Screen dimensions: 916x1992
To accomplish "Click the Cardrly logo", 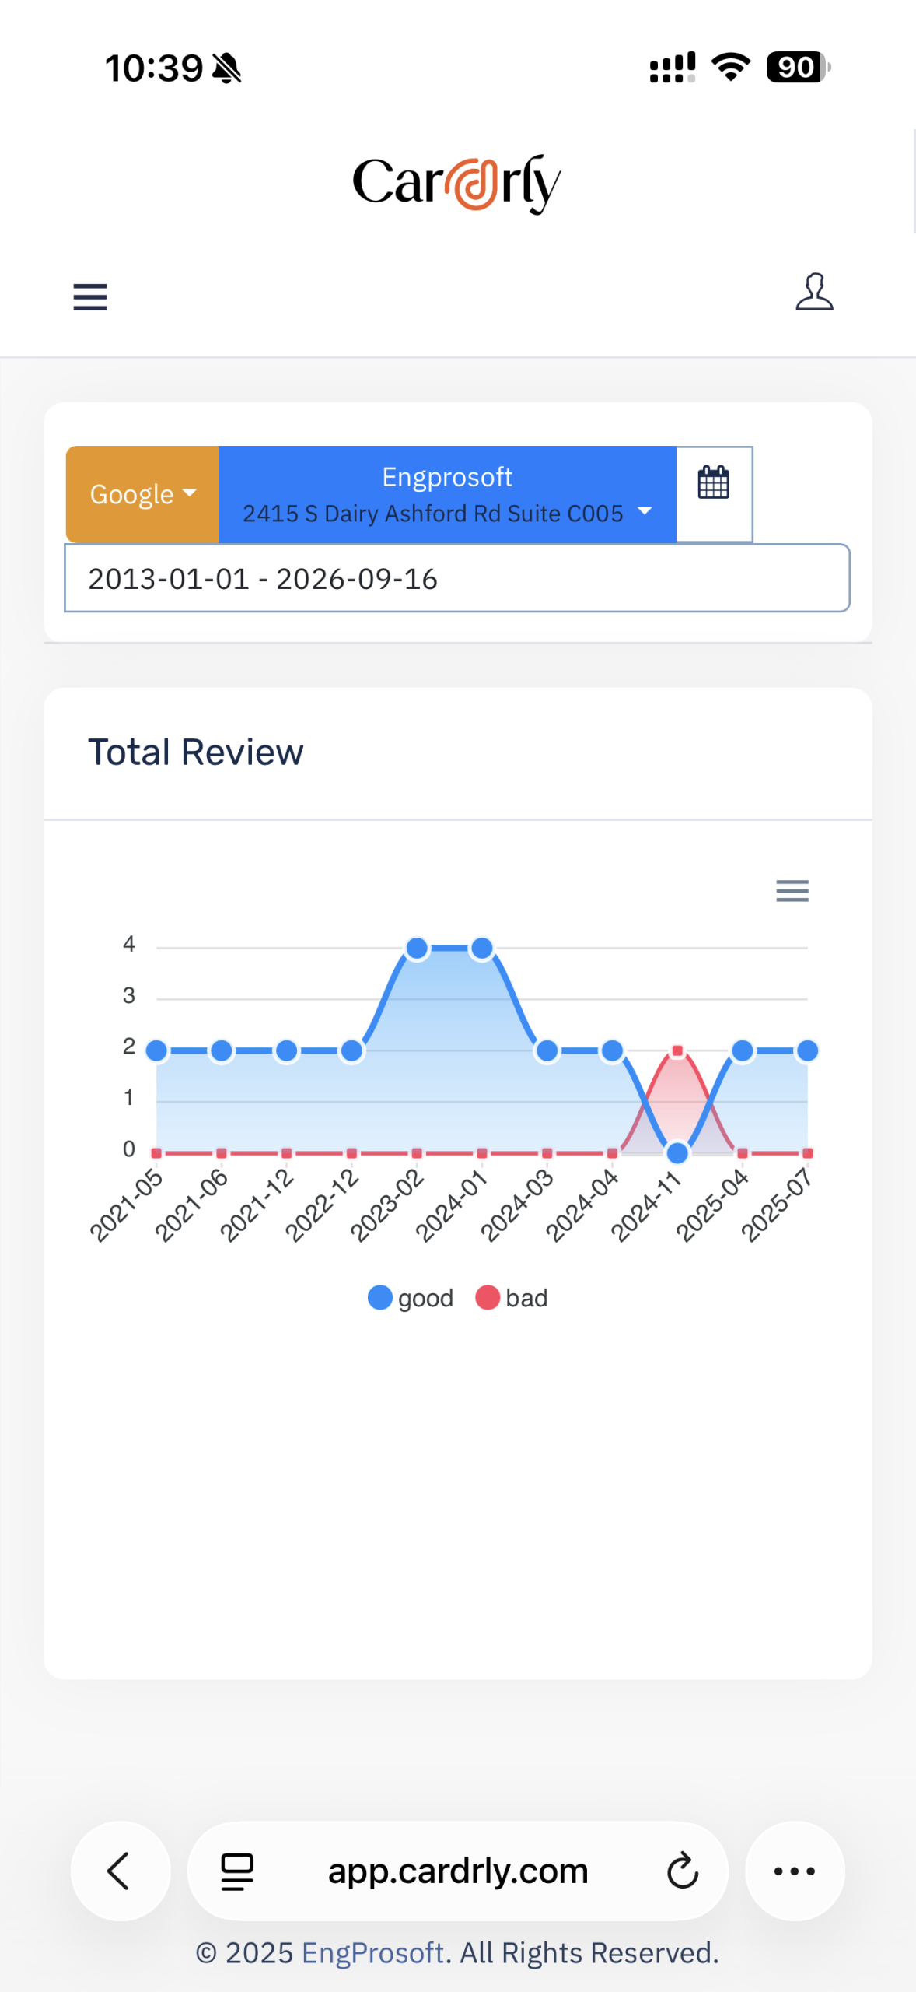I will pos(456,183).
